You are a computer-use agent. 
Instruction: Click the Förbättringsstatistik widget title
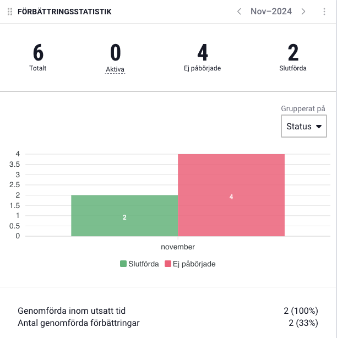(x=64, y=12)
